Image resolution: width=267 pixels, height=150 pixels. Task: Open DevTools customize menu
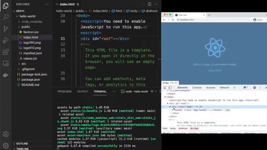pos(260,87)
